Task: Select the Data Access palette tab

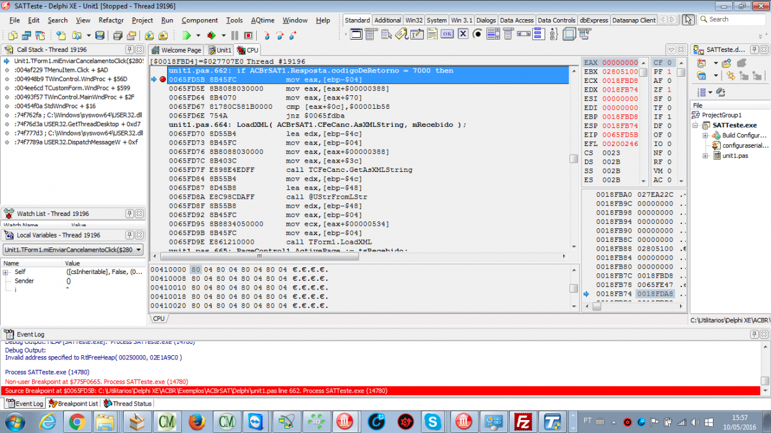Action: click(516, 20)
